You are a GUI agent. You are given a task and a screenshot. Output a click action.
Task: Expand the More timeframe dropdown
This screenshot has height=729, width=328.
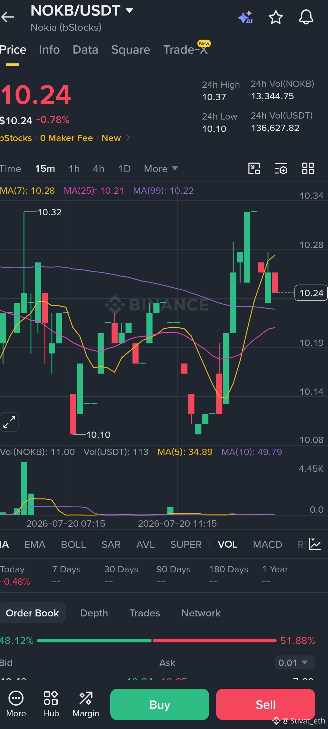point(161,169)
